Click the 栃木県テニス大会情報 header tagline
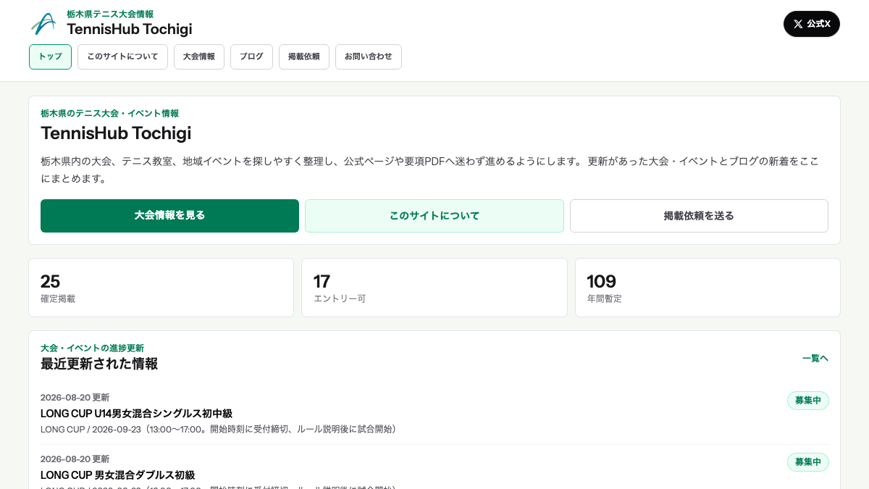The height and width of the screenshot is (489, 869). coord(110,14)
